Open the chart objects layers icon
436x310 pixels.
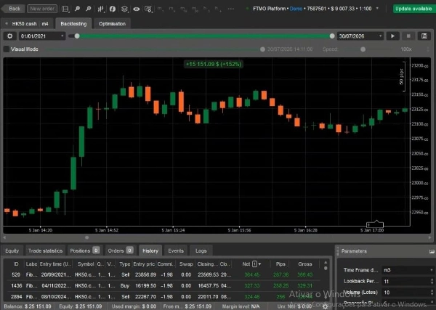124,9
